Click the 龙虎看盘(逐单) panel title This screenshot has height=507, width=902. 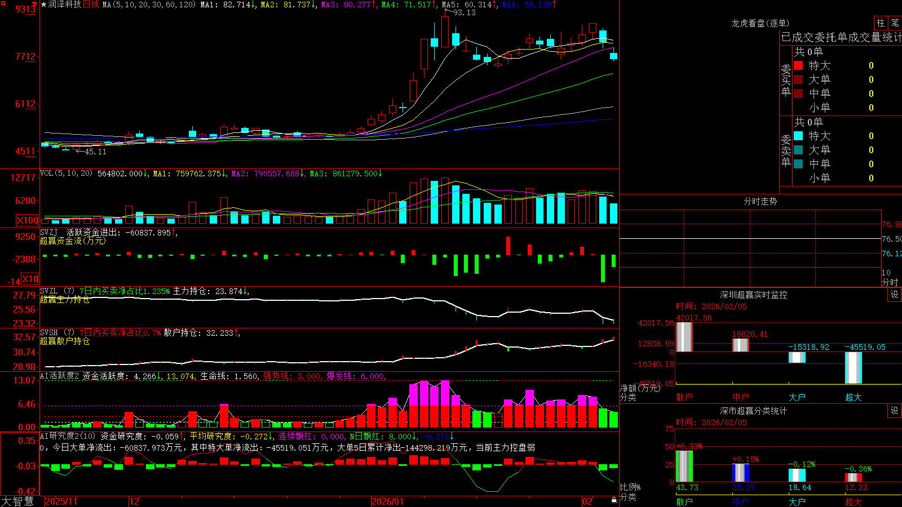(x=760, y=23)
